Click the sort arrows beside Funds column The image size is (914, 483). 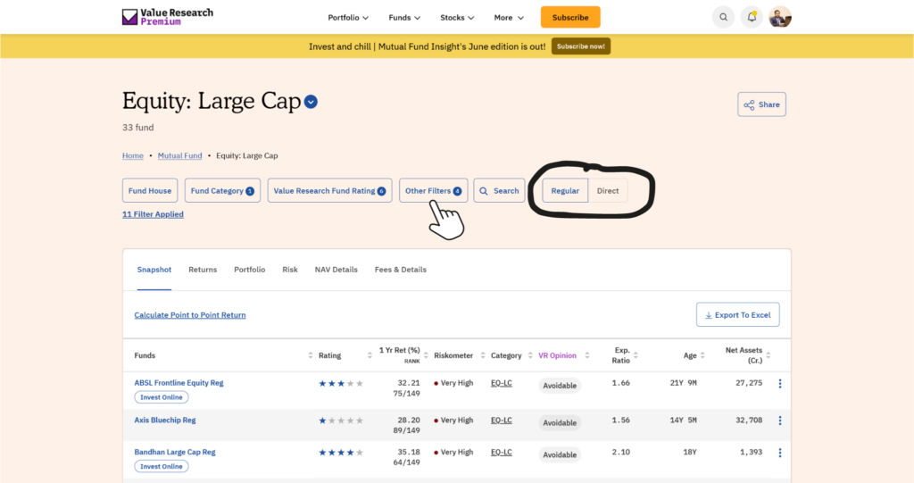(x=310, y=355)
